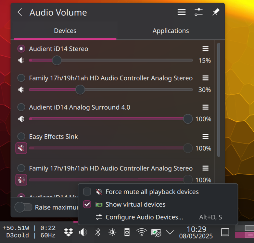Switch to the Applications tab
Screen dimensions: 254x243
pos(171,31)
